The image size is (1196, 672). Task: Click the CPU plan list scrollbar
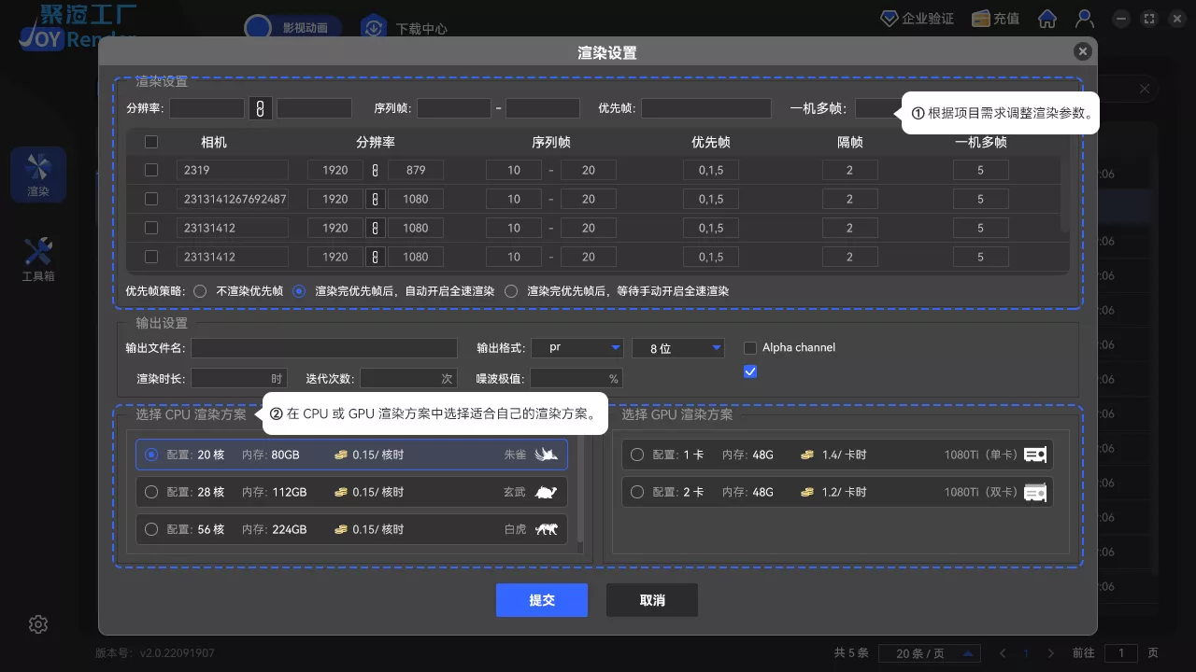pyautogui.click(x=580, y=488)
